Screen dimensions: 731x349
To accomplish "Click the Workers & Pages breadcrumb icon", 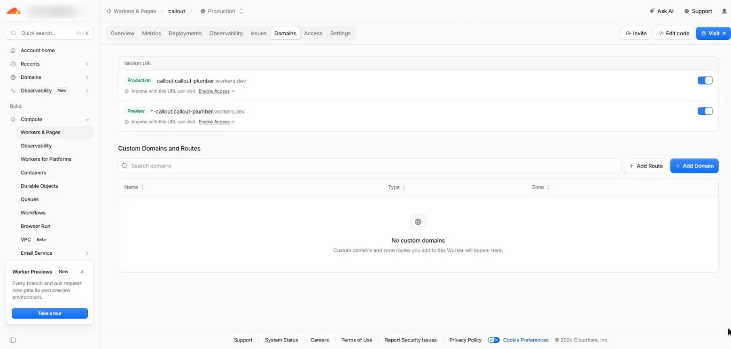I will 109,11.
